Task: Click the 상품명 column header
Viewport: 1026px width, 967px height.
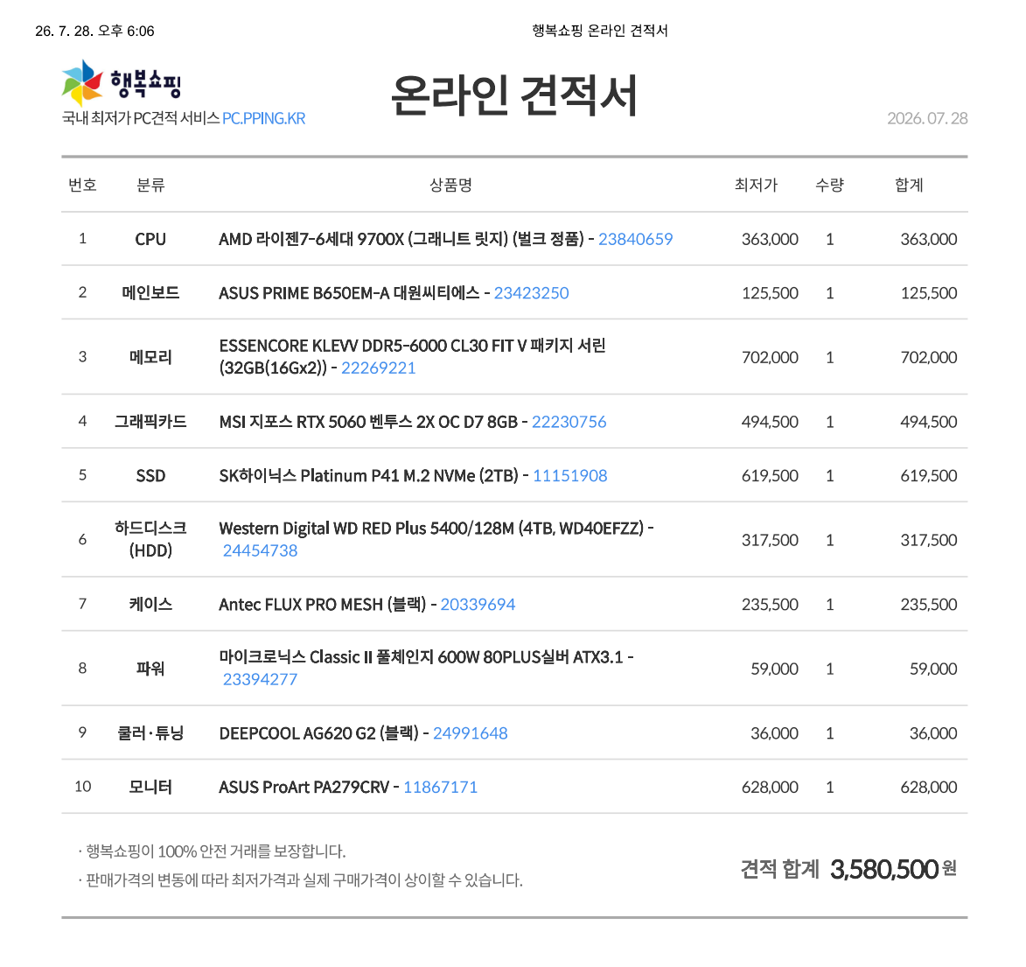Action: point(450,186)
